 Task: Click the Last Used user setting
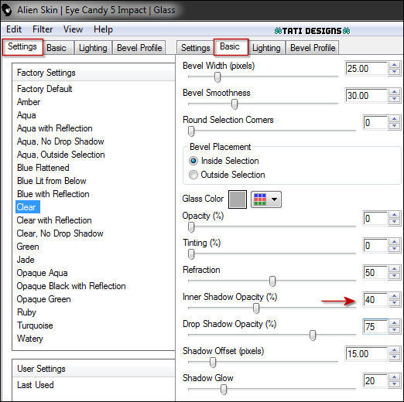click(x=36, y=385)
